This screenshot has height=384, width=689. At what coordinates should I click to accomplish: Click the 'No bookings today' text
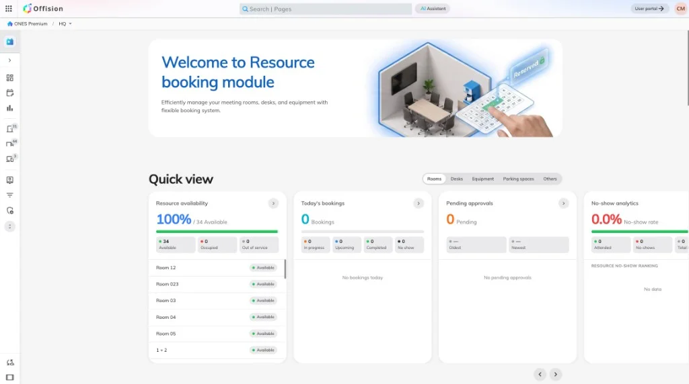point(363,277)
